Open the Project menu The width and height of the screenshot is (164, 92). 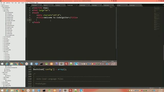point(27,3)
